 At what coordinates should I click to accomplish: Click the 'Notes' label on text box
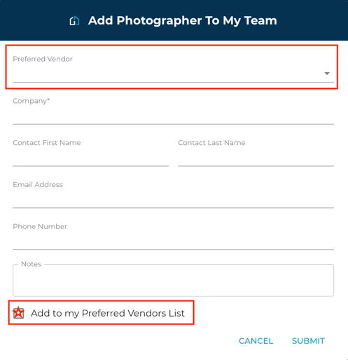[x=31, y=264]
